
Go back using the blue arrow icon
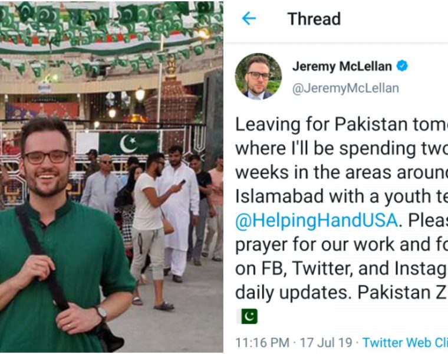click(249, 19)
